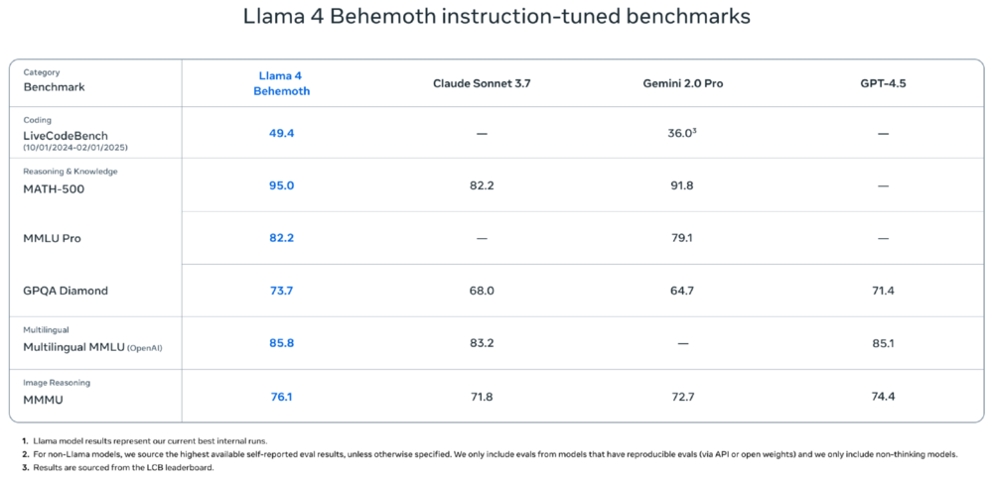The width and height of the screenshot is (993, 480).
Task: Click the Claude Sonnet 3.7 column header
Action: click(x=482, y=84)
